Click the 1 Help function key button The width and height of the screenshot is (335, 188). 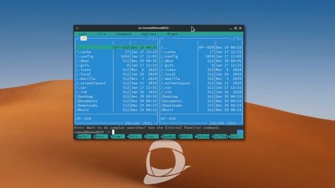coord(84,136)
